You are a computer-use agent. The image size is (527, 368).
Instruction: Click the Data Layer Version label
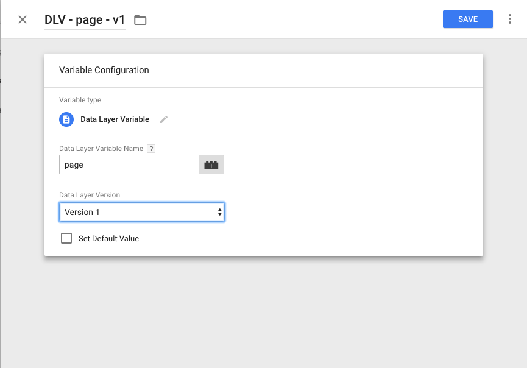click(89, 195)
